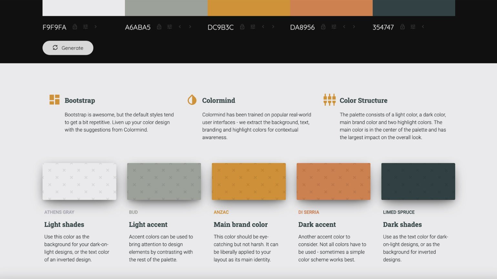The image size is (497, 279).
Task: Select the Limed Spruce preview card
Action: (418, 181)
